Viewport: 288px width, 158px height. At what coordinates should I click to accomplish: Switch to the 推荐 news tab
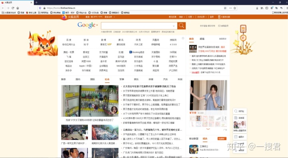pos(63,79)
